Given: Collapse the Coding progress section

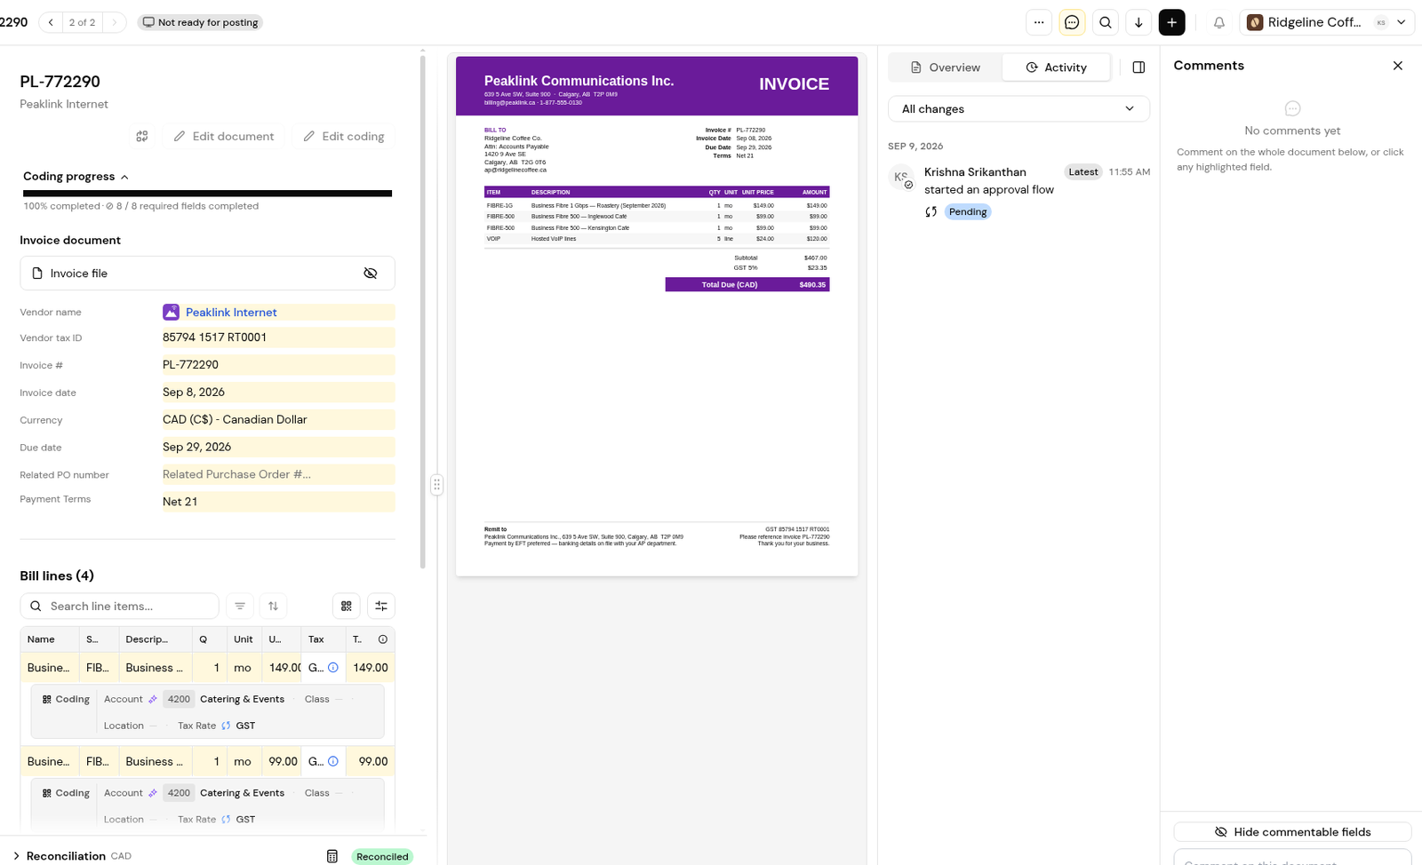Looking at the screenshot, I should (76, 177).
